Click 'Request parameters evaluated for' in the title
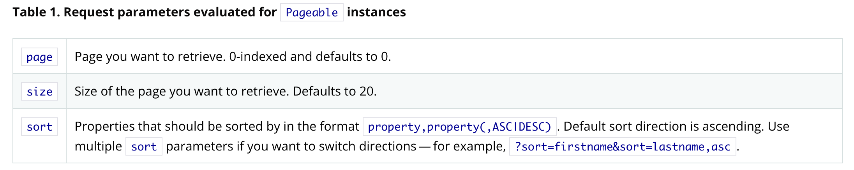Image resolution: width=854 pixels, height=170 pixels. [170, 12]
